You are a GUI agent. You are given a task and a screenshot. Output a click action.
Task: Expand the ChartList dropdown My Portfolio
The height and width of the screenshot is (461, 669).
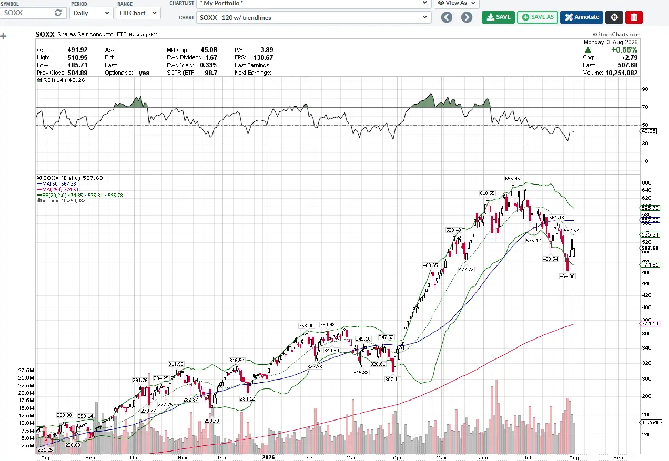click(314, 3)
